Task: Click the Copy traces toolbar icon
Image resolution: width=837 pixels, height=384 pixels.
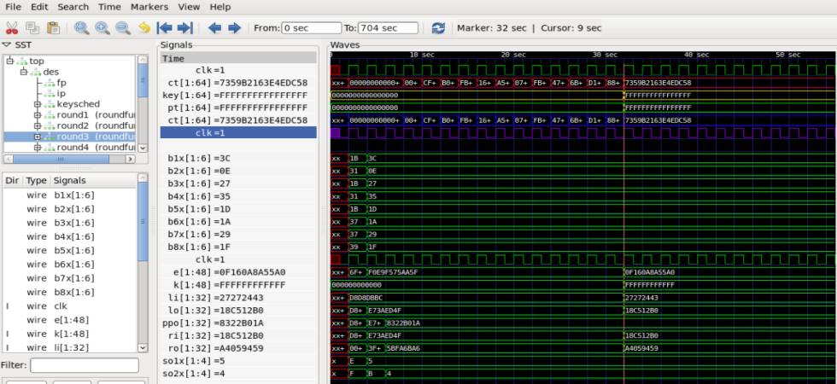Action: pyautogui.click(x=32, y=27)
